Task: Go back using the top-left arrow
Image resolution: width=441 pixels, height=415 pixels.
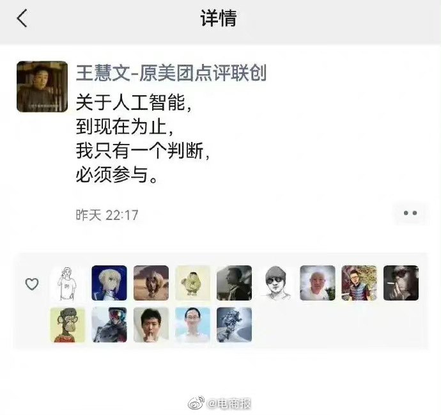Action: [22, 18]
